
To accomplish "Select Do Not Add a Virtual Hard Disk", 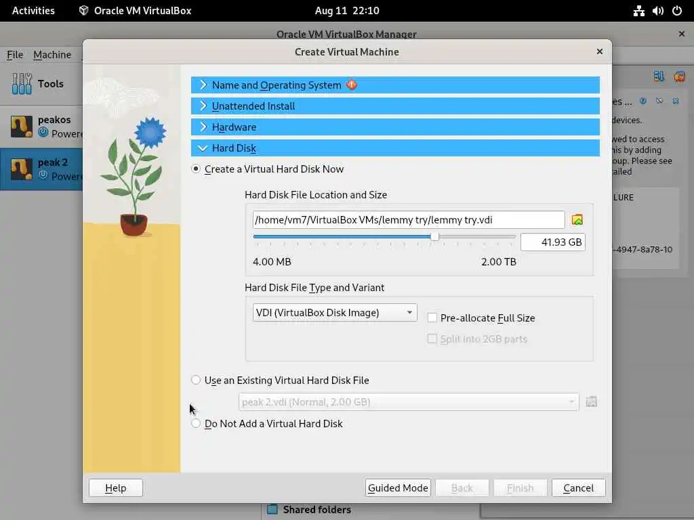I will pos(196,423).
